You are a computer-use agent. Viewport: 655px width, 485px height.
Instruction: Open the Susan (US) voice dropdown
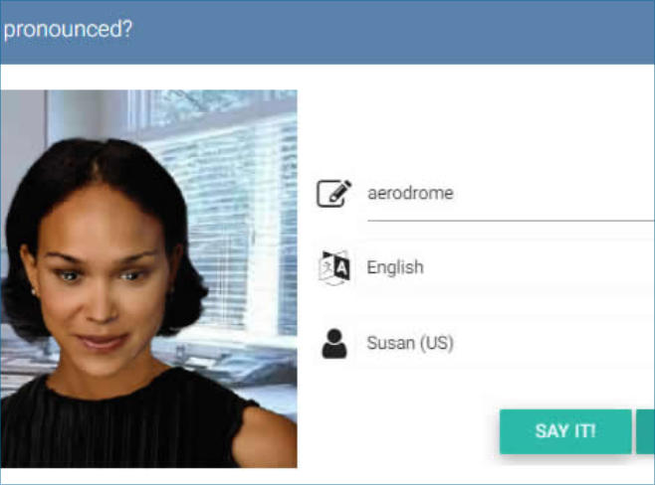tap(511, 343)
